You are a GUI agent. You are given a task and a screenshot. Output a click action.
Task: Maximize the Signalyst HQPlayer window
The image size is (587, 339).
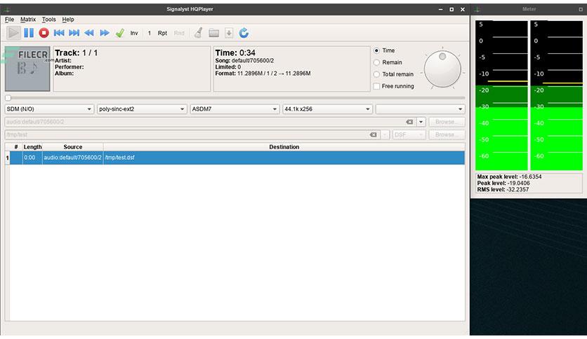click(451, 9)
